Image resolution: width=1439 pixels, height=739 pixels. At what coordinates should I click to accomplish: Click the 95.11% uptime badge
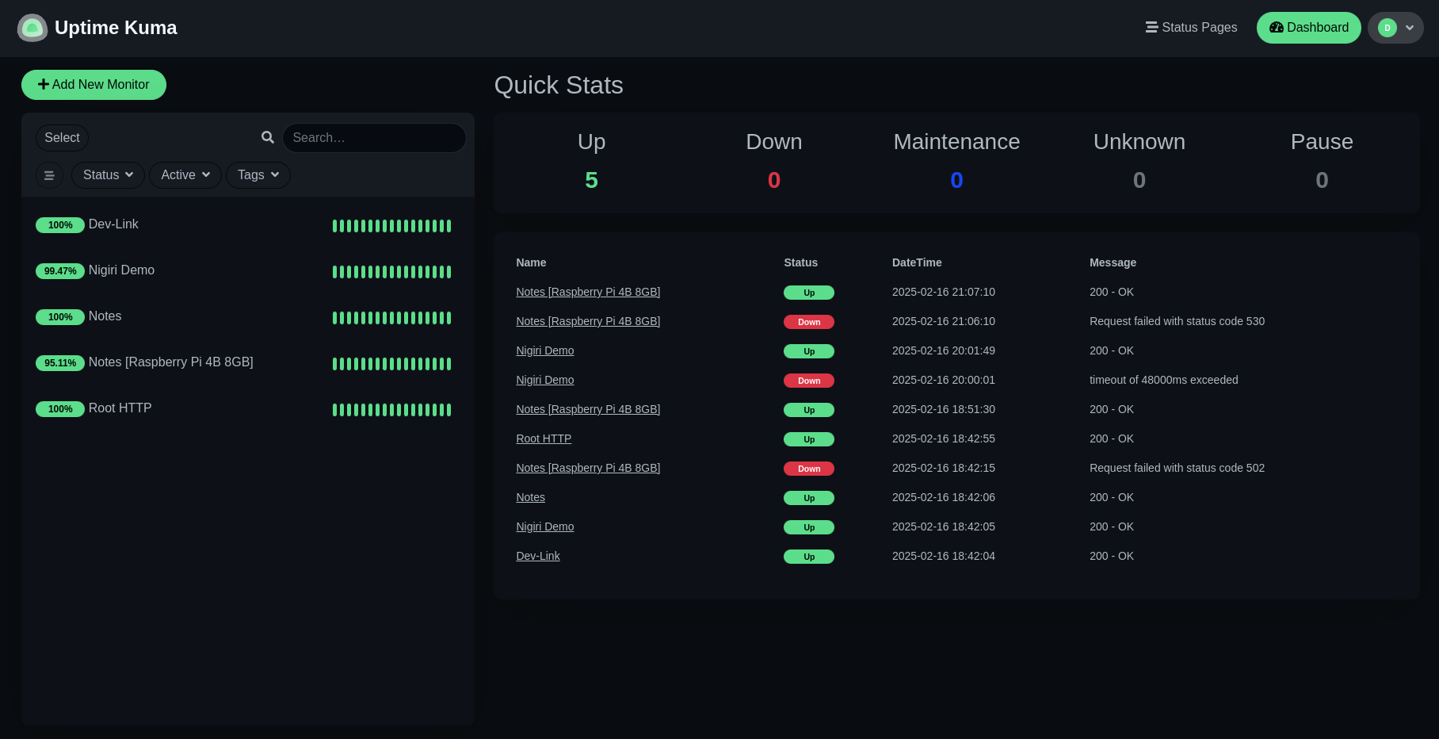(60, 363)
